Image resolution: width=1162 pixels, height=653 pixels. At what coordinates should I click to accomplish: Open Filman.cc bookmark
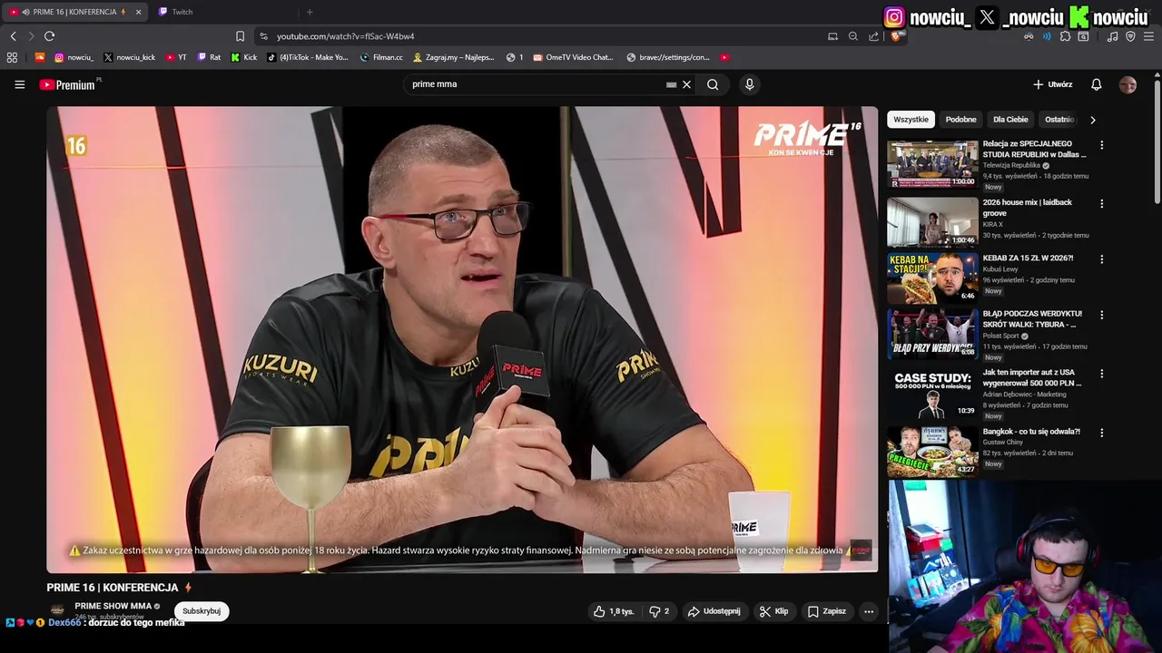pos(381,57)
